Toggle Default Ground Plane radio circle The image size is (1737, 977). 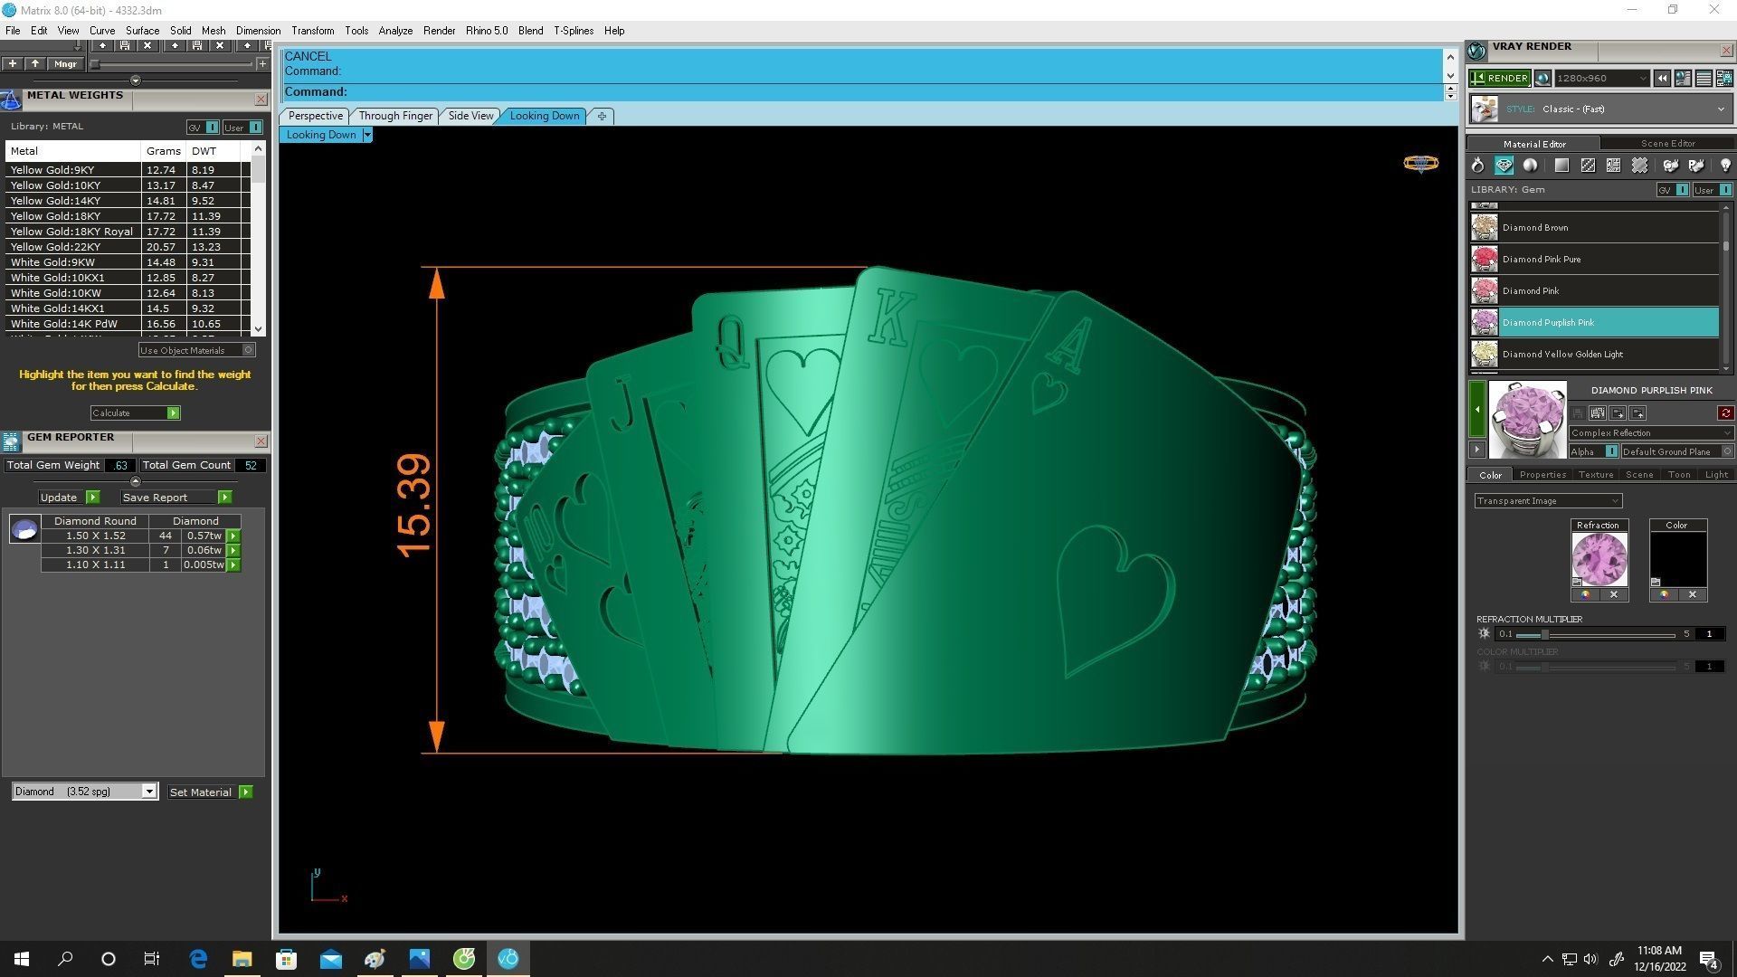(x=1726, y=451)
